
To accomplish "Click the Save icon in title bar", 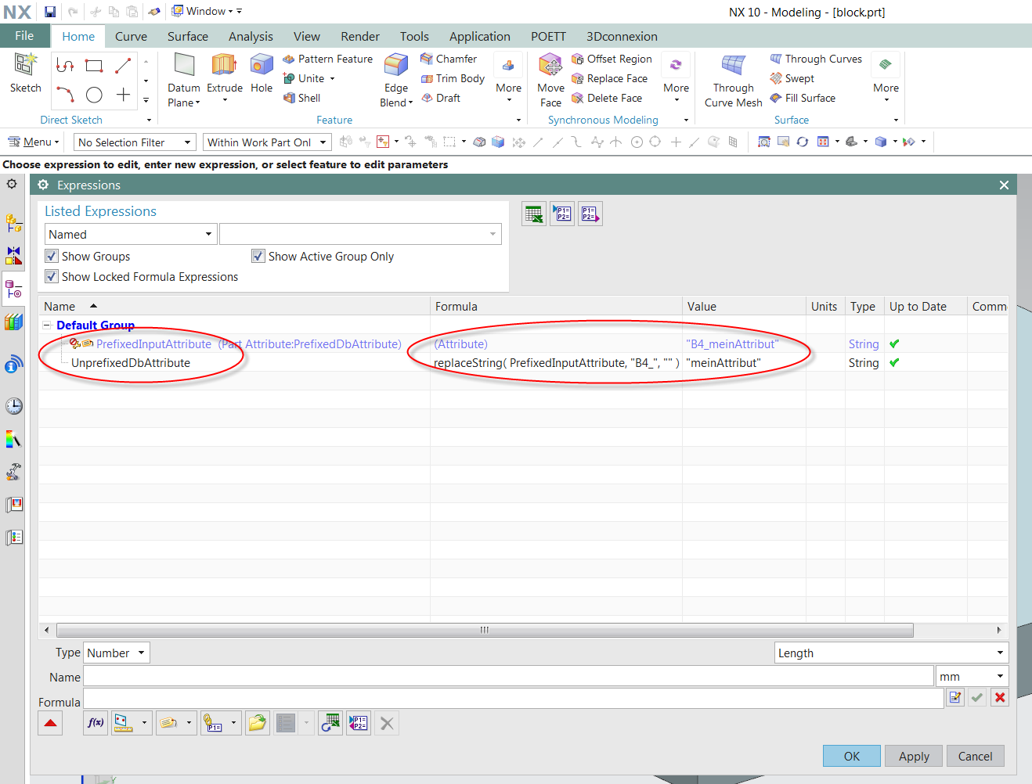I will click(x=50, y=12).
